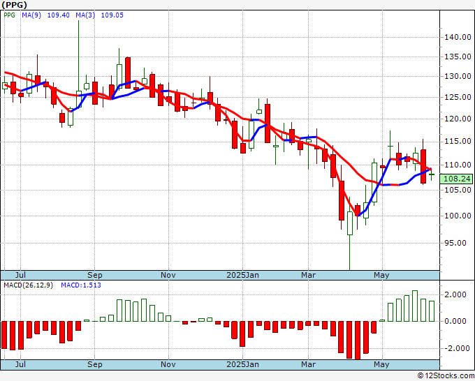
Task: Click Sep on the price chart time axis
Action: tap(95, 275)
